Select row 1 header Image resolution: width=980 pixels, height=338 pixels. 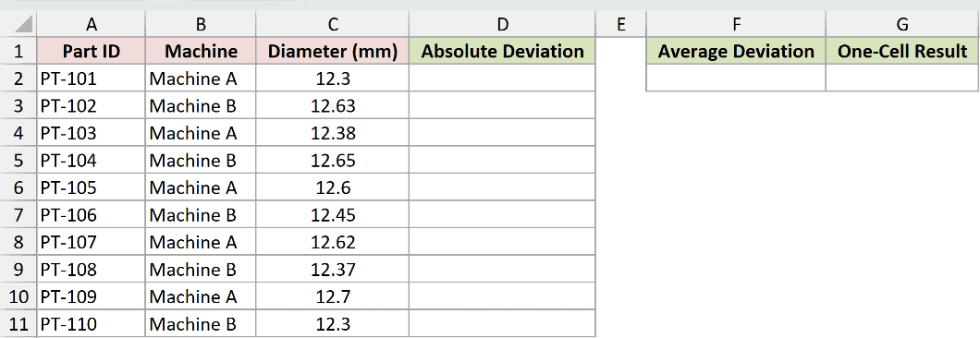point(18,51)
